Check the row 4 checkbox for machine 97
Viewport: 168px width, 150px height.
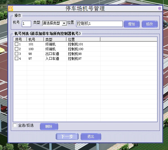coord(16,59)
